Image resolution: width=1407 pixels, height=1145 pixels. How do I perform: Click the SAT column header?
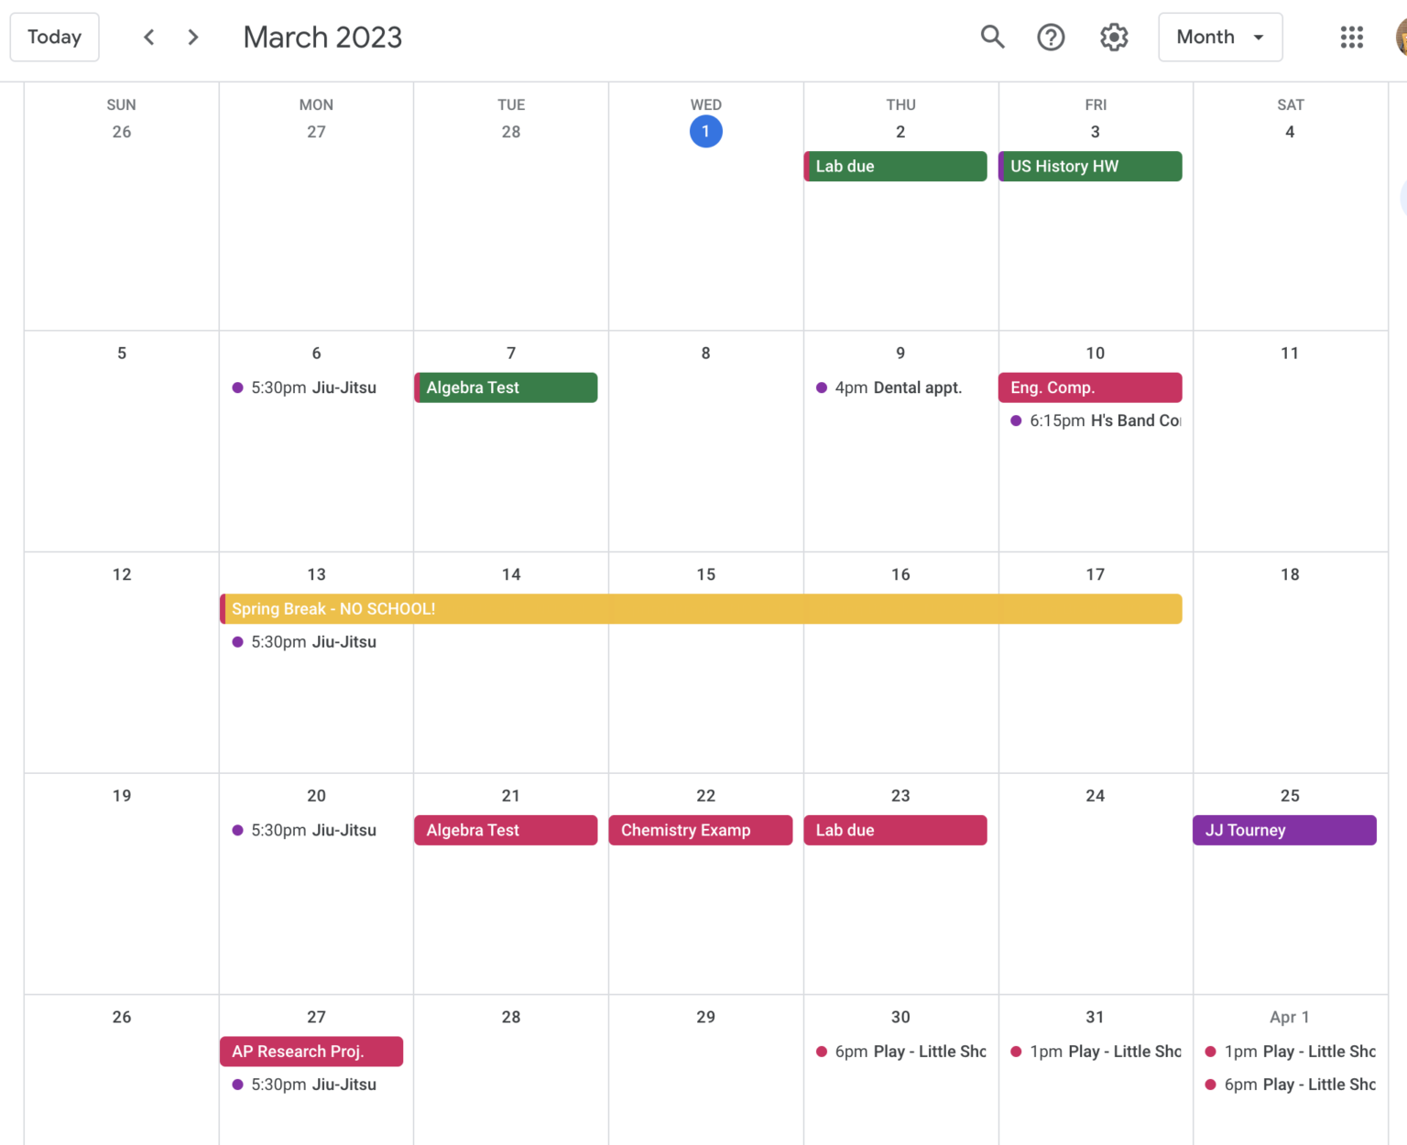(x=1290, y=104)
